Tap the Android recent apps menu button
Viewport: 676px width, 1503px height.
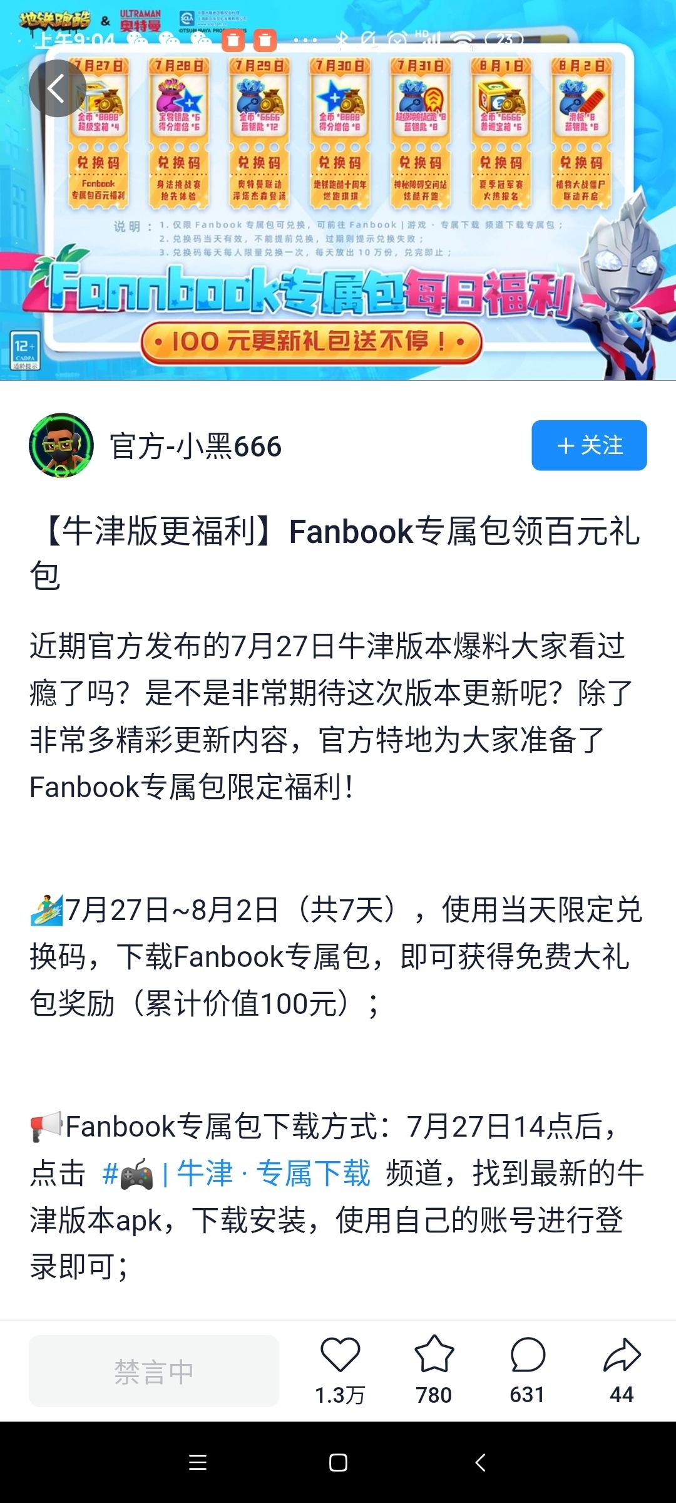tap(198, 1462)
